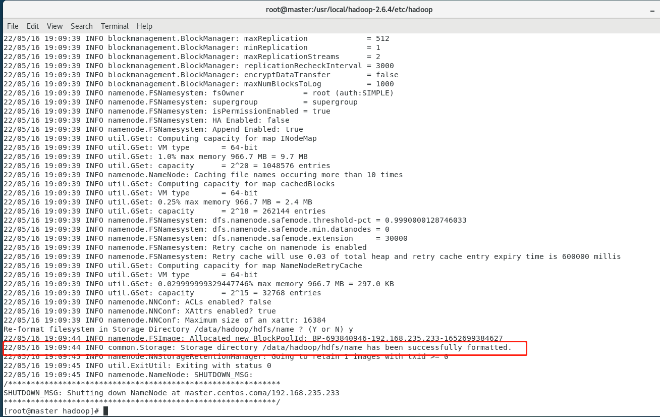Image resolution: width=660 pixels, height=417 pixels.
Task: Open the Edit menu
Action: [x=33, y=26]
